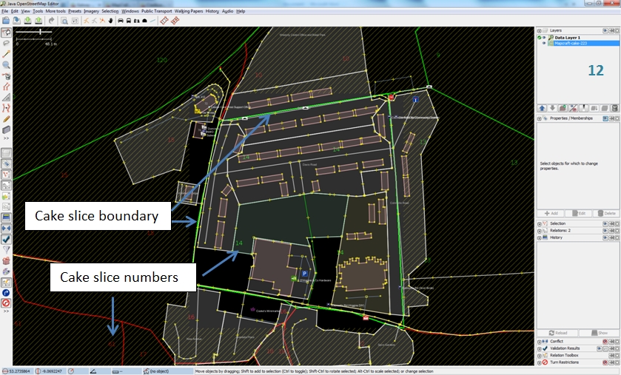
Task: Toggle the red Turn Restrictions sidebar icon
Action: [x=7, y=303]
